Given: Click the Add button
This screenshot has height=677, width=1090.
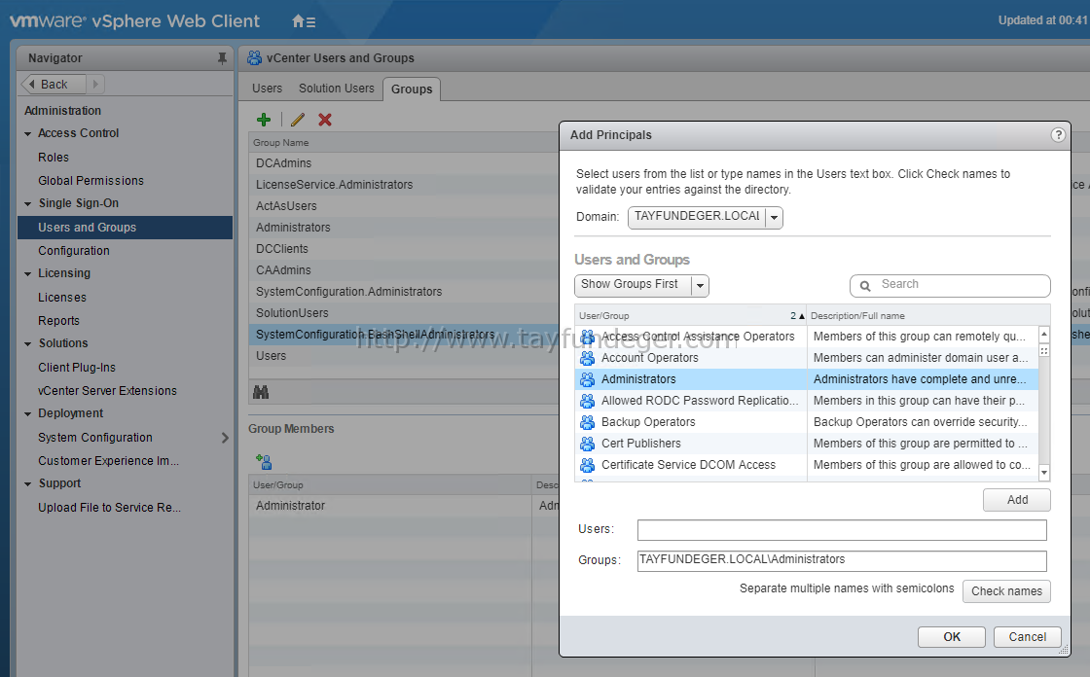Looking at the screenshot, I should [1016, 500].
